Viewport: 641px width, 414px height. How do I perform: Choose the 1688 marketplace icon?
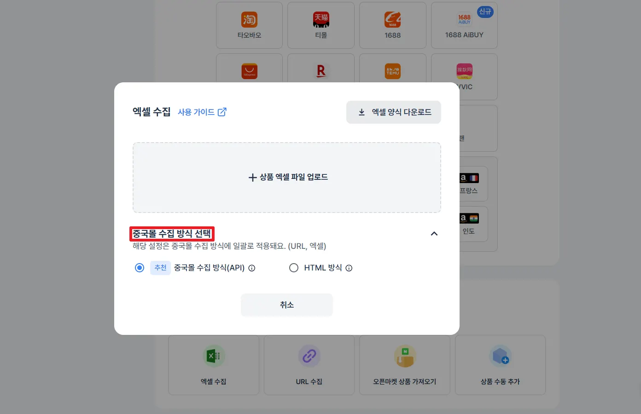point(393,20)
